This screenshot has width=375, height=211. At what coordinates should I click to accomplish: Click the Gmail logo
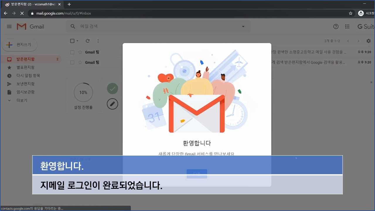click(30, 26)
